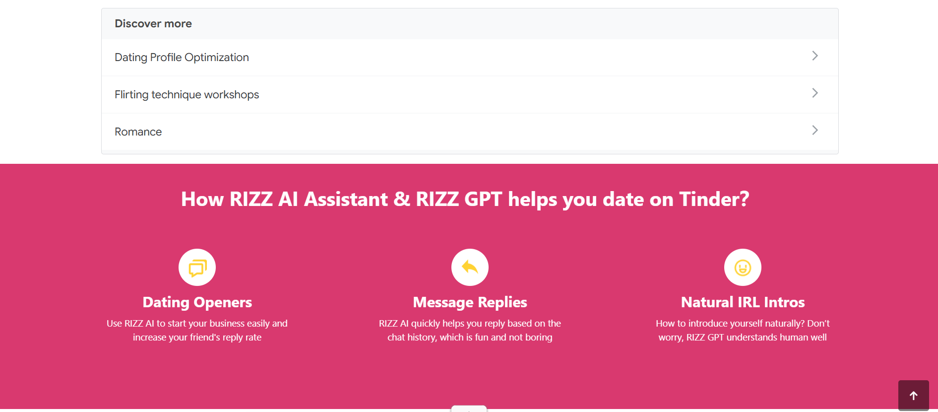Select the winking emoji icon above Natural IRL Intros
The image size is (938, 412).
tap(742, 267)
